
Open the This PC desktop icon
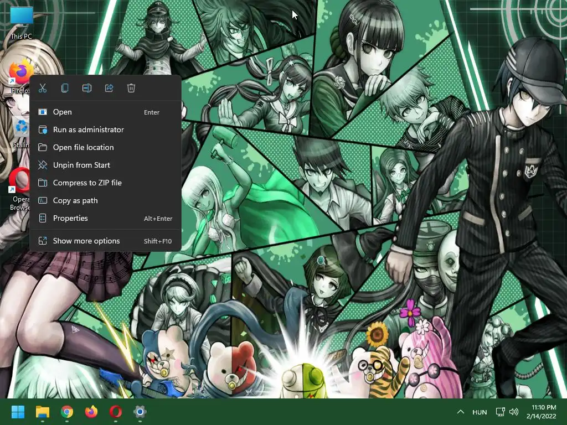click(x=22, y=23)
